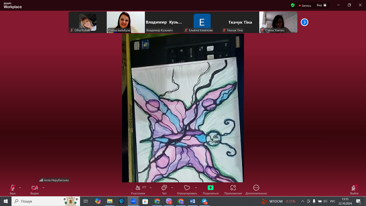Expand audio options arrow next to Звук

(x=20, y=188)
